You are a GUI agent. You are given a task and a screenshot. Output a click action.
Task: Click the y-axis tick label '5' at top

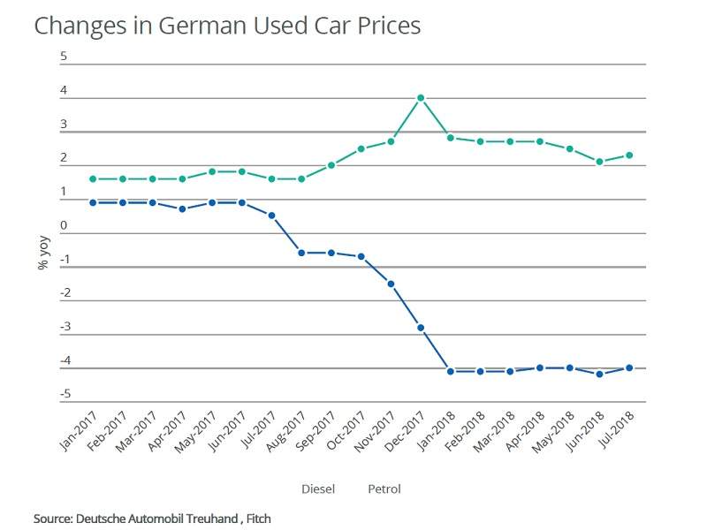click(x=64, y=57)
